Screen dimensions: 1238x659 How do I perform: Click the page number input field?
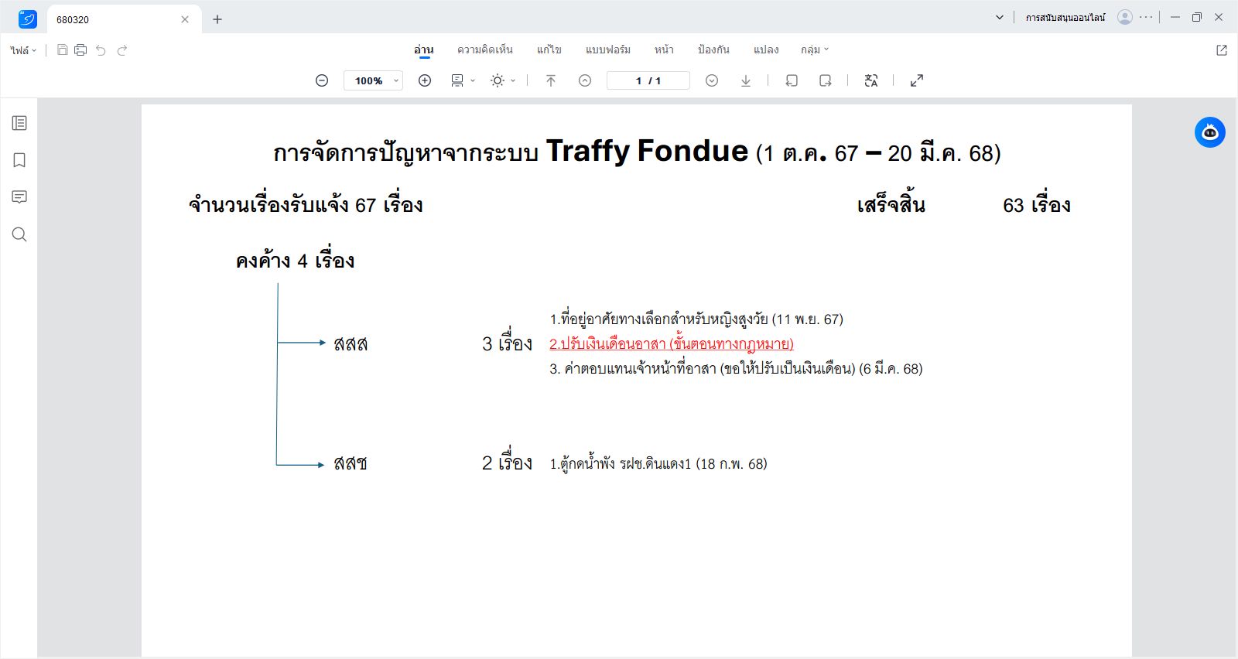click(x=648, y=80)
